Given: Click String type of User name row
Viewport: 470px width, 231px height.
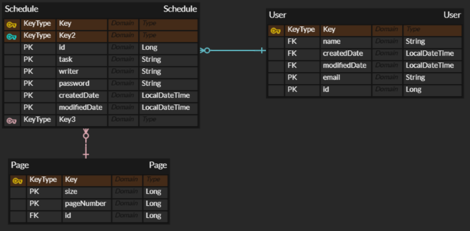Looking at the screenshot, I should (433, 43).
